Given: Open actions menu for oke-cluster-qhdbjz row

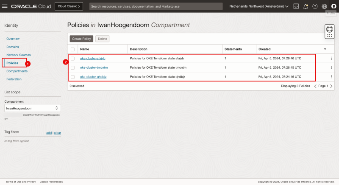Looking at the screenshot, I should [331, 77].
